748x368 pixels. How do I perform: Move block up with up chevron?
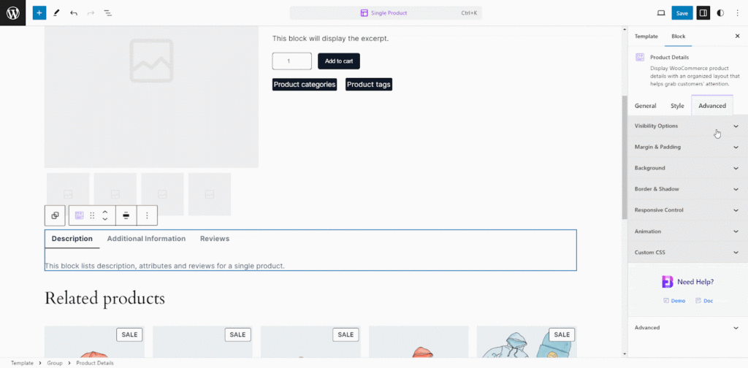105,212
